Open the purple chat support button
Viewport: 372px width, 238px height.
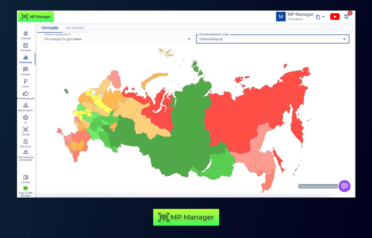tap(344, 186)
